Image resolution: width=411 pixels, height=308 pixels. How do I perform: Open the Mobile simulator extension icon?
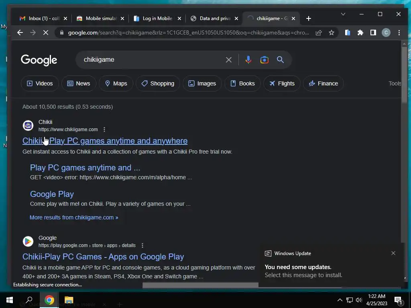click(348, 33)
